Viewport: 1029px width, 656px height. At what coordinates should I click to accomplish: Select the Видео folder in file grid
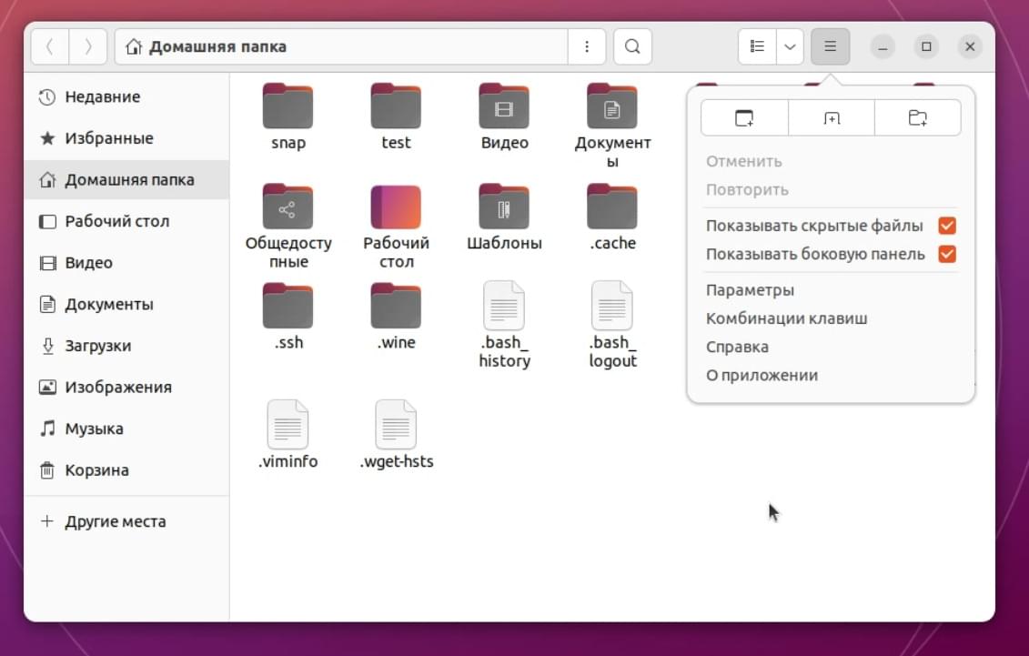pos(504,106)
